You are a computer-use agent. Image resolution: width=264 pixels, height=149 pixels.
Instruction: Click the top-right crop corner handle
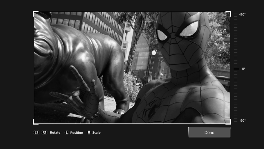[x=228, y=14]
